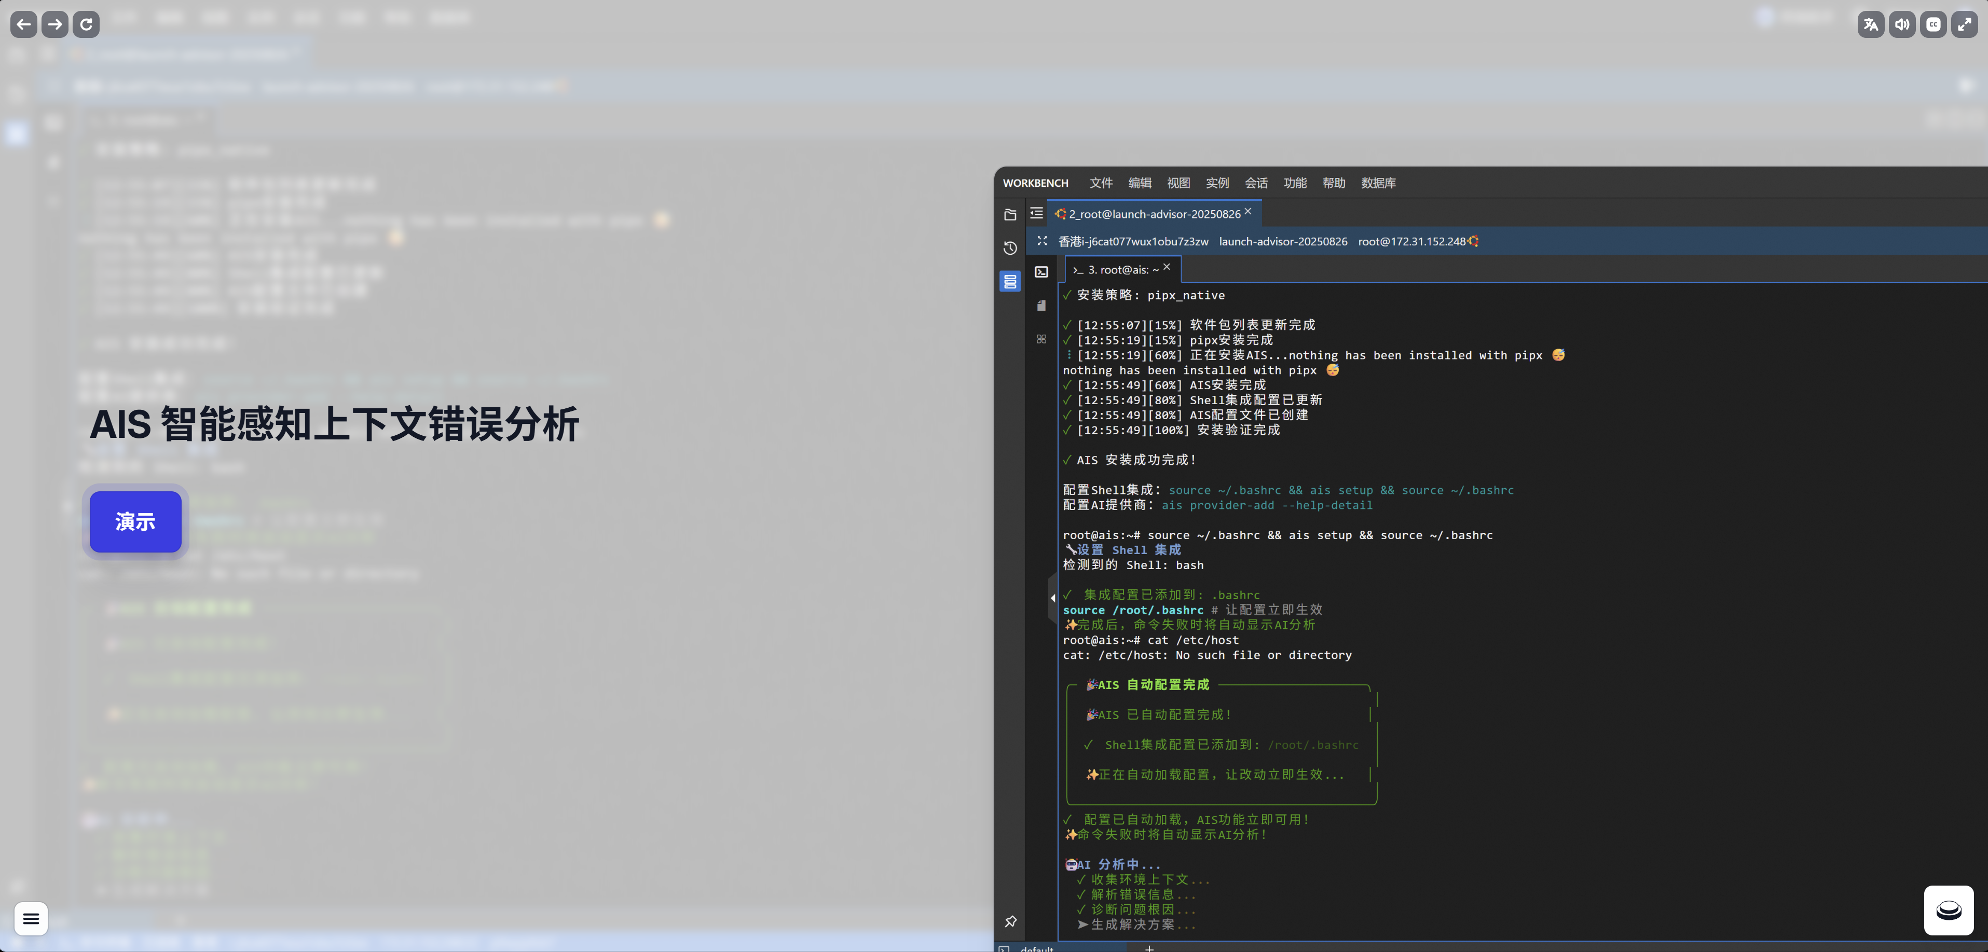Image resolution: width=1988 pixels, height=952 pixels.
Task: Start the 演示 demo button
Action: tap(135, 521)
